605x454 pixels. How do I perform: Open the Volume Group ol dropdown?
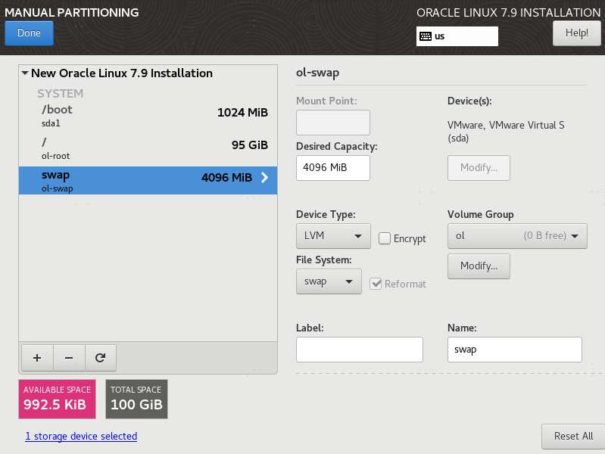pos(517,236)
